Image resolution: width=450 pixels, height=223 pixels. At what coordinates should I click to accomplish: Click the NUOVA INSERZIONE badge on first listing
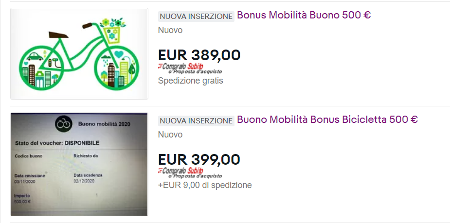point(196,16)
